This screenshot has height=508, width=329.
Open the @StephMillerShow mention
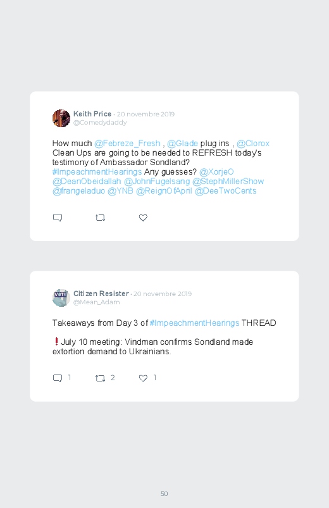pos(228,181)
